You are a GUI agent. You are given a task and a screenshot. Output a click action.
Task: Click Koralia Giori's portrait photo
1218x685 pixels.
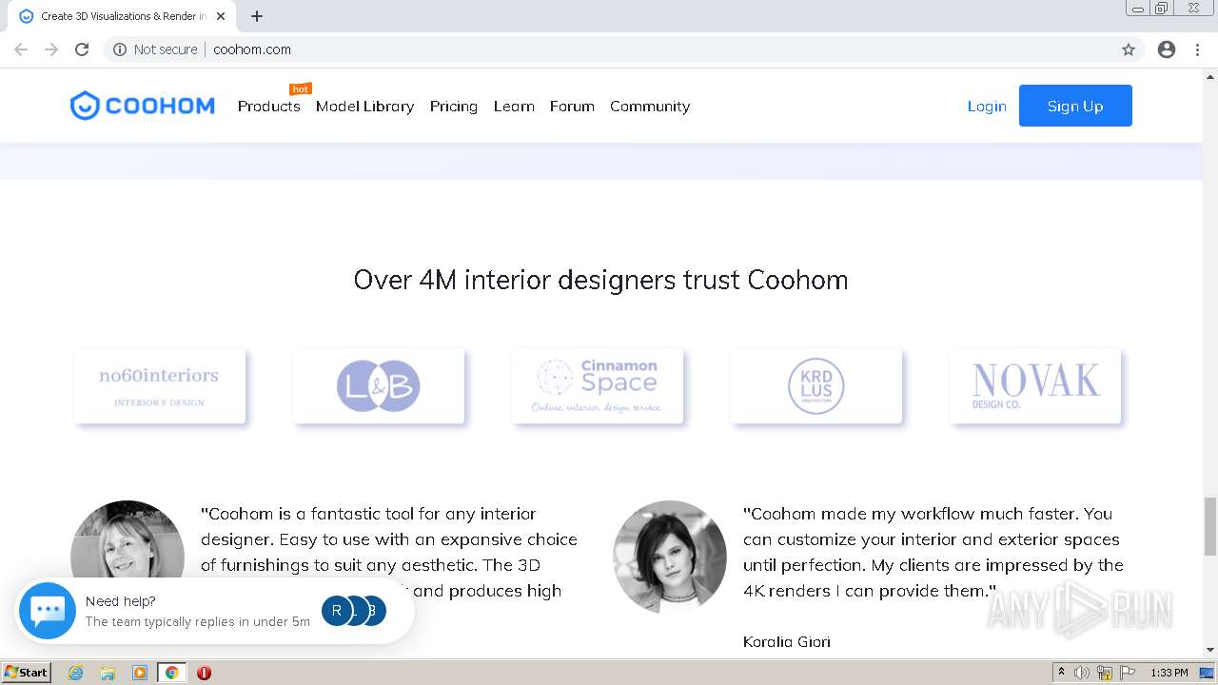click(670, 558)
